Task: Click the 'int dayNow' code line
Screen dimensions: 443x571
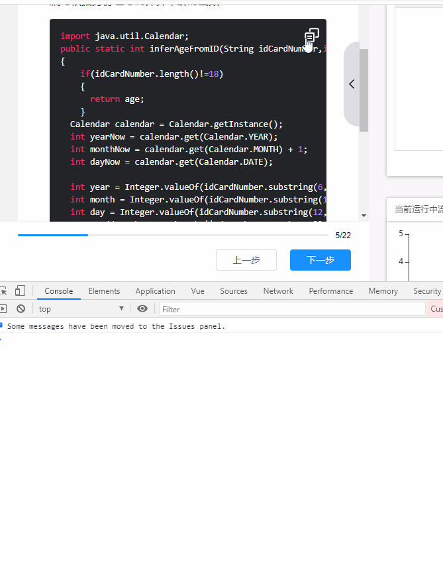Action: [172, 161]
